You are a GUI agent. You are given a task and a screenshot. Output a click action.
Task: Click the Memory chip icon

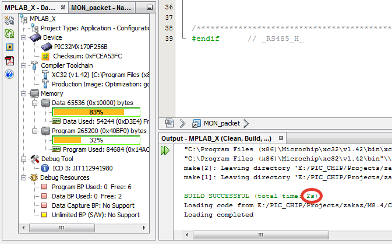click(x=34, y=94)
